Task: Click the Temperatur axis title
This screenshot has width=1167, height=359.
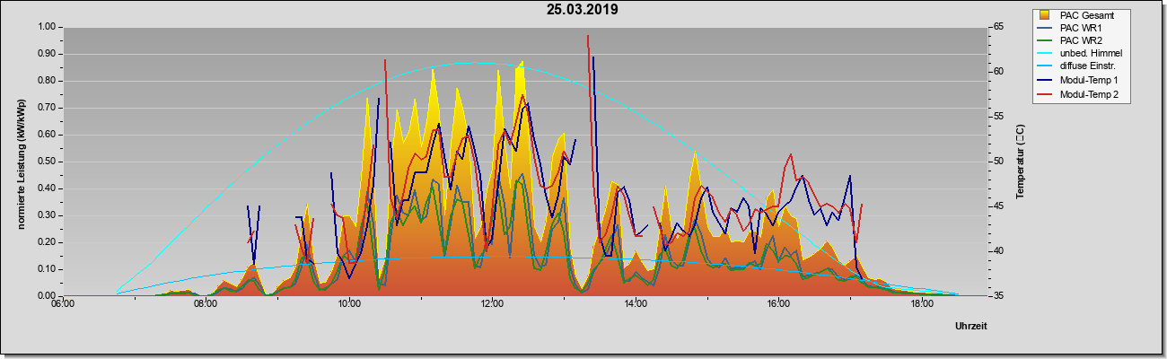Action: click(x=1020, y=162)
